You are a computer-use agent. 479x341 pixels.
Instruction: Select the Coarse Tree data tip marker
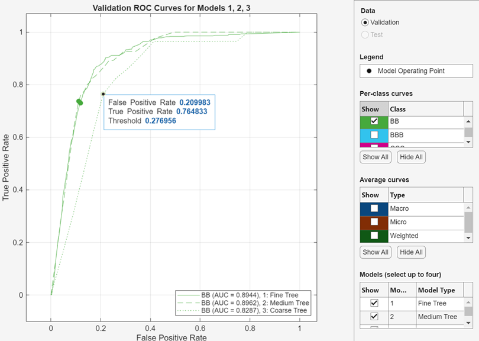tap(103, 94)
